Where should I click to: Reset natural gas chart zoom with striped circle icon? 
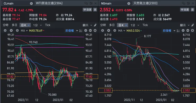click(183, 30)
